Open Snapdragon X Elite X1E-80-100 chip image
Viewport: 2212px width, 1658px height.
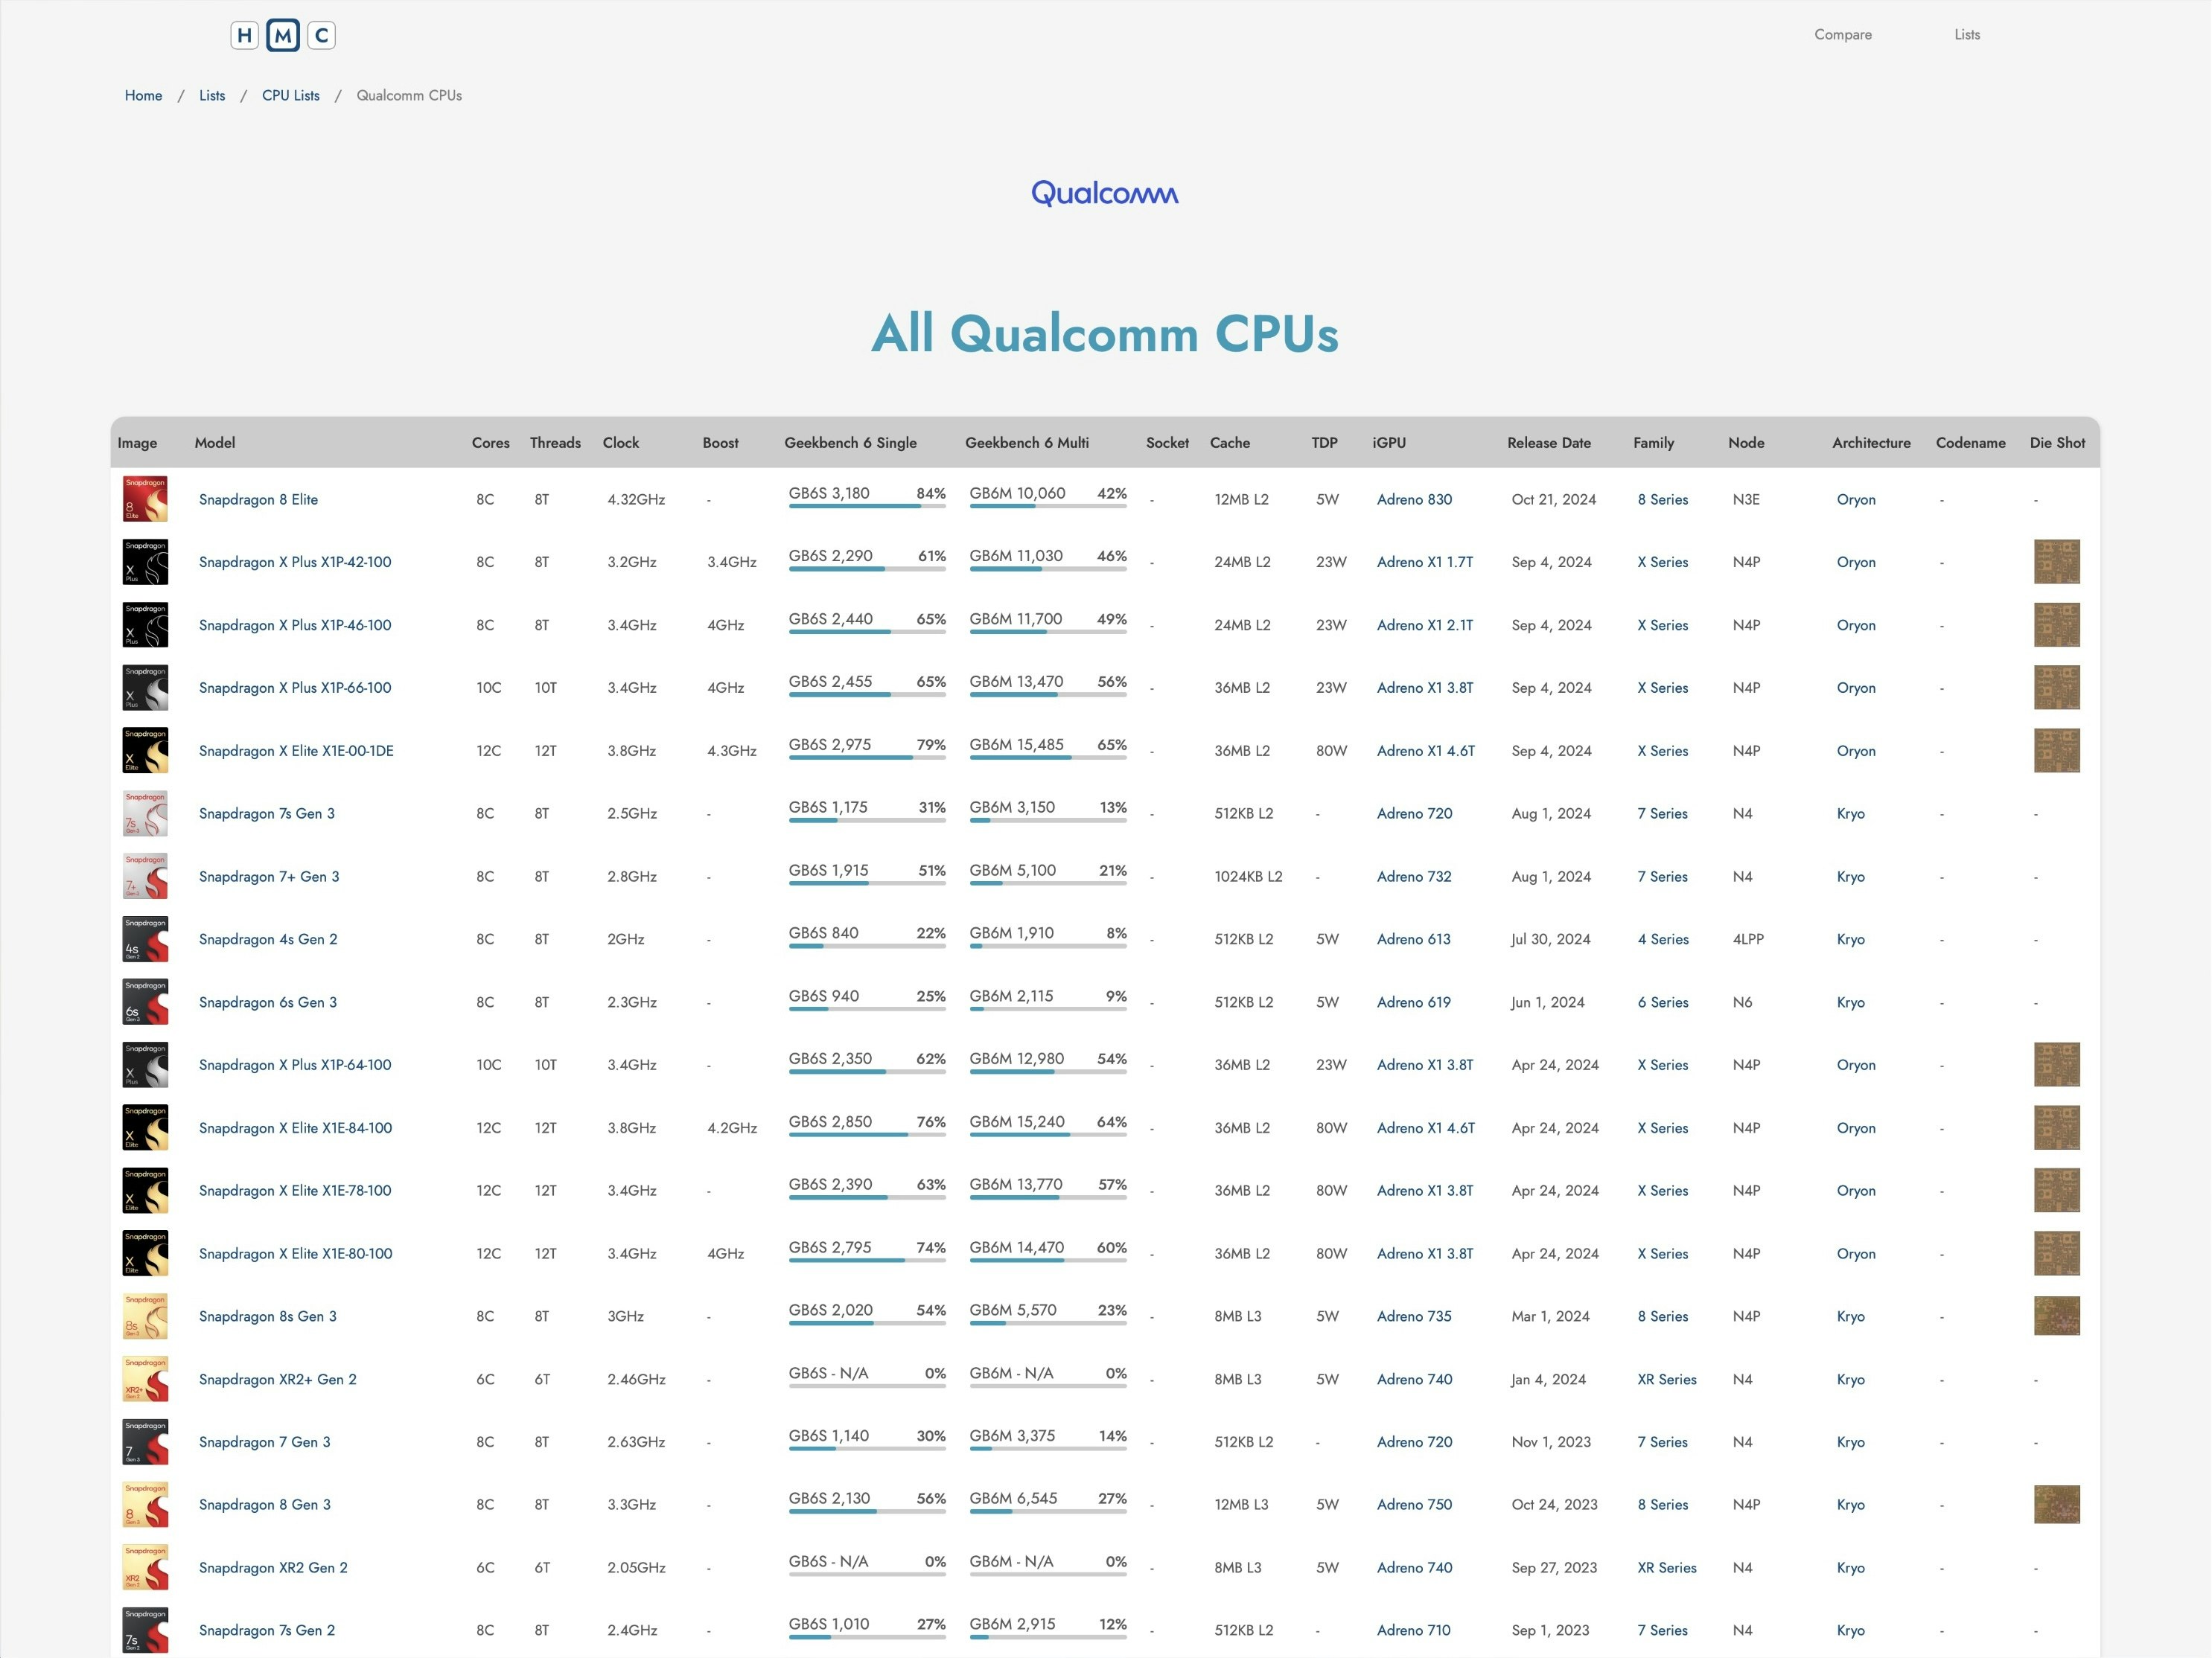pyautogui.click(x=145, y=1253)
